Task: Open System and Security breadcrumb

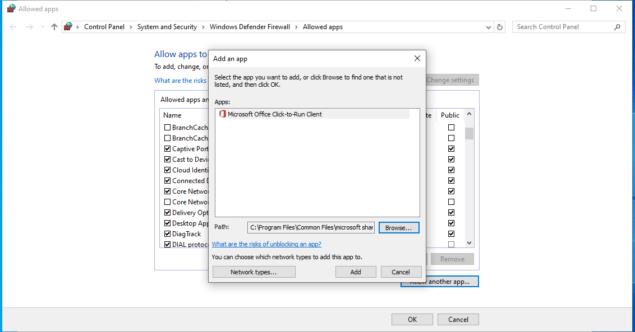Action: (x=167, y=27)
